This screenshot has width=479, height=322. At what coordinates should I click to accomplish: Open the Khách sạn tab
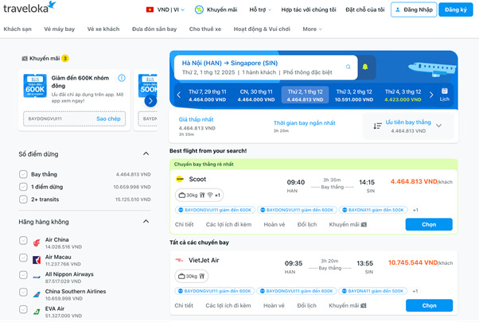point(18,29)
